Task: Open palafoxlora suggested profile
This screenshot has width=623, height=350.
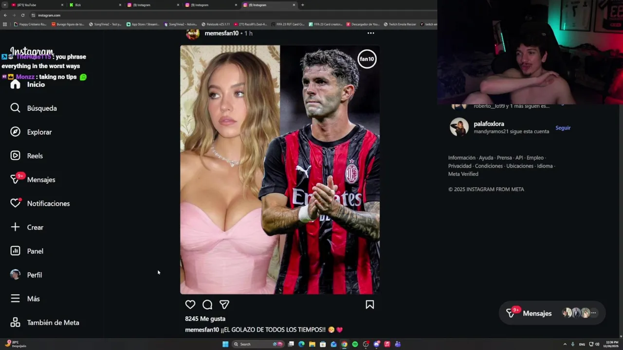Action: (489, 124)
